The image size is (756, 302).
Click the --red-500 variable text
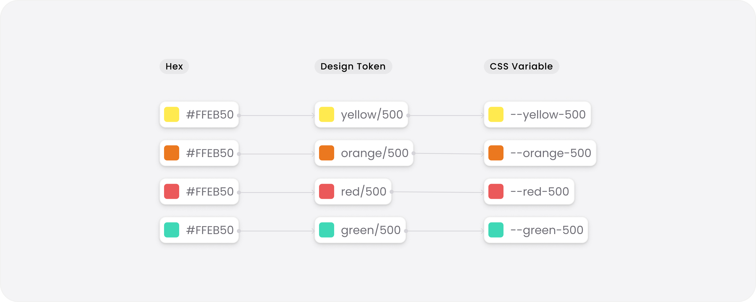point(540,192)
